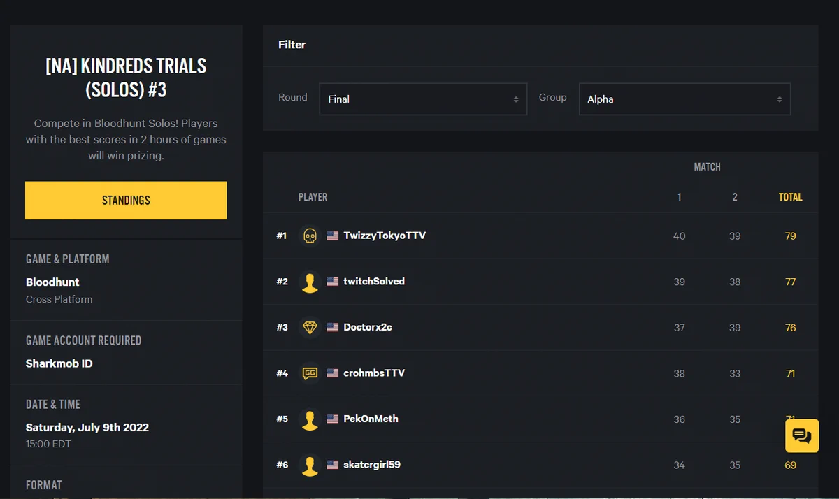This screenshot has width=839, height=499.
Task: Click the MATCH header label
Action: (x=707, y=167)
